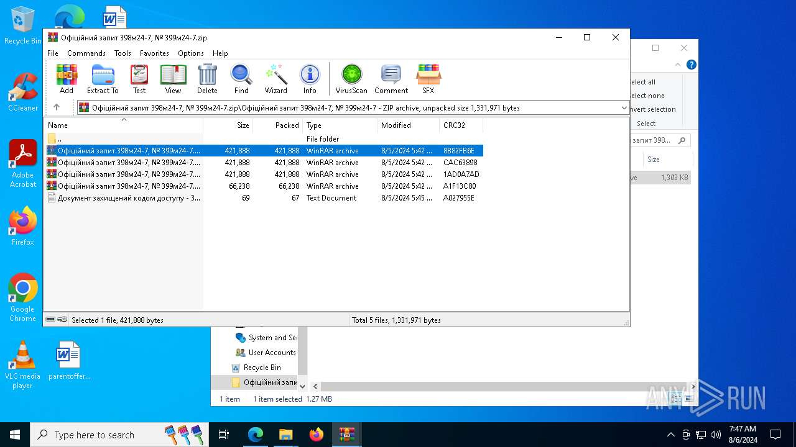This screenshot has height=447, width=796.
Task: Open Explorer help question mark icon
Action: coord(691,65)
